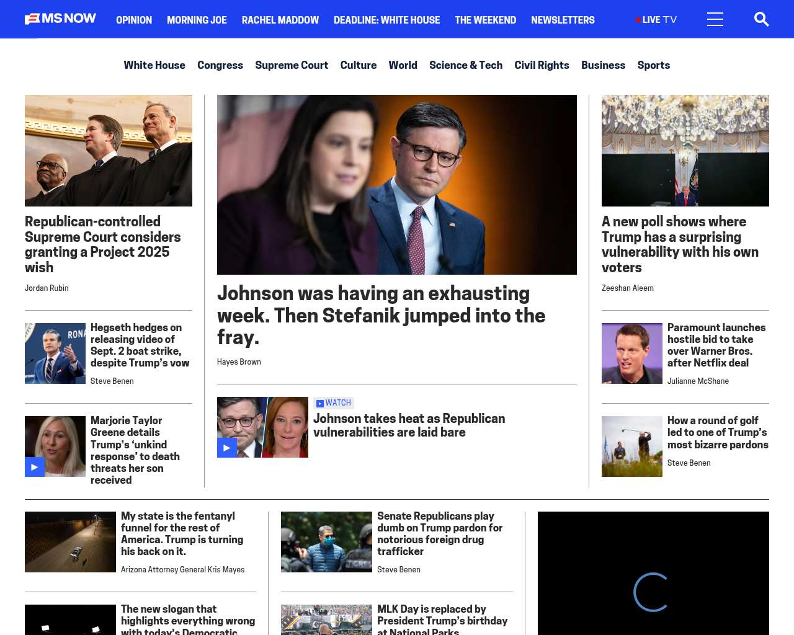Open the hamburger menu icon

click(715, 19)
